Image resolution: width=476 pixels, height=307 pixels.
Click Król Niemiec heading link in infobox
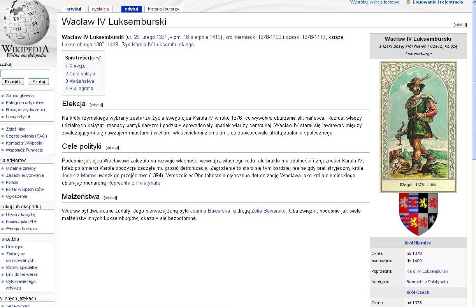click(x=418, y=243)
